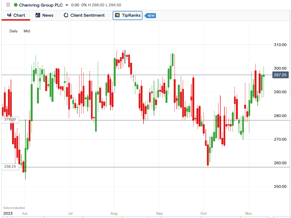Click the 250.00 price axis label
The image size is (291, 218).
[x=280, y=186]
